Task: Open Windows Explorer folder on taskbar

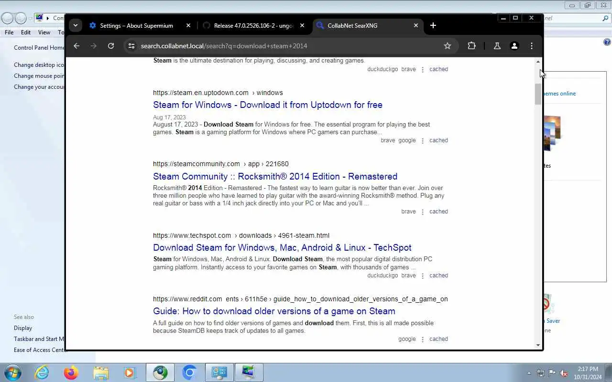Action: click(x=100, y=372)
